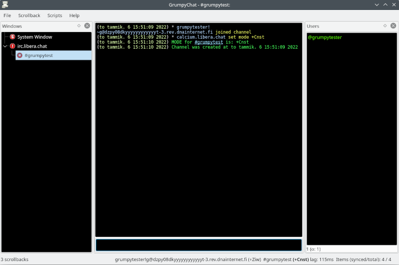Click the irc.libera.chat network status icon

[x=12, y=46]
